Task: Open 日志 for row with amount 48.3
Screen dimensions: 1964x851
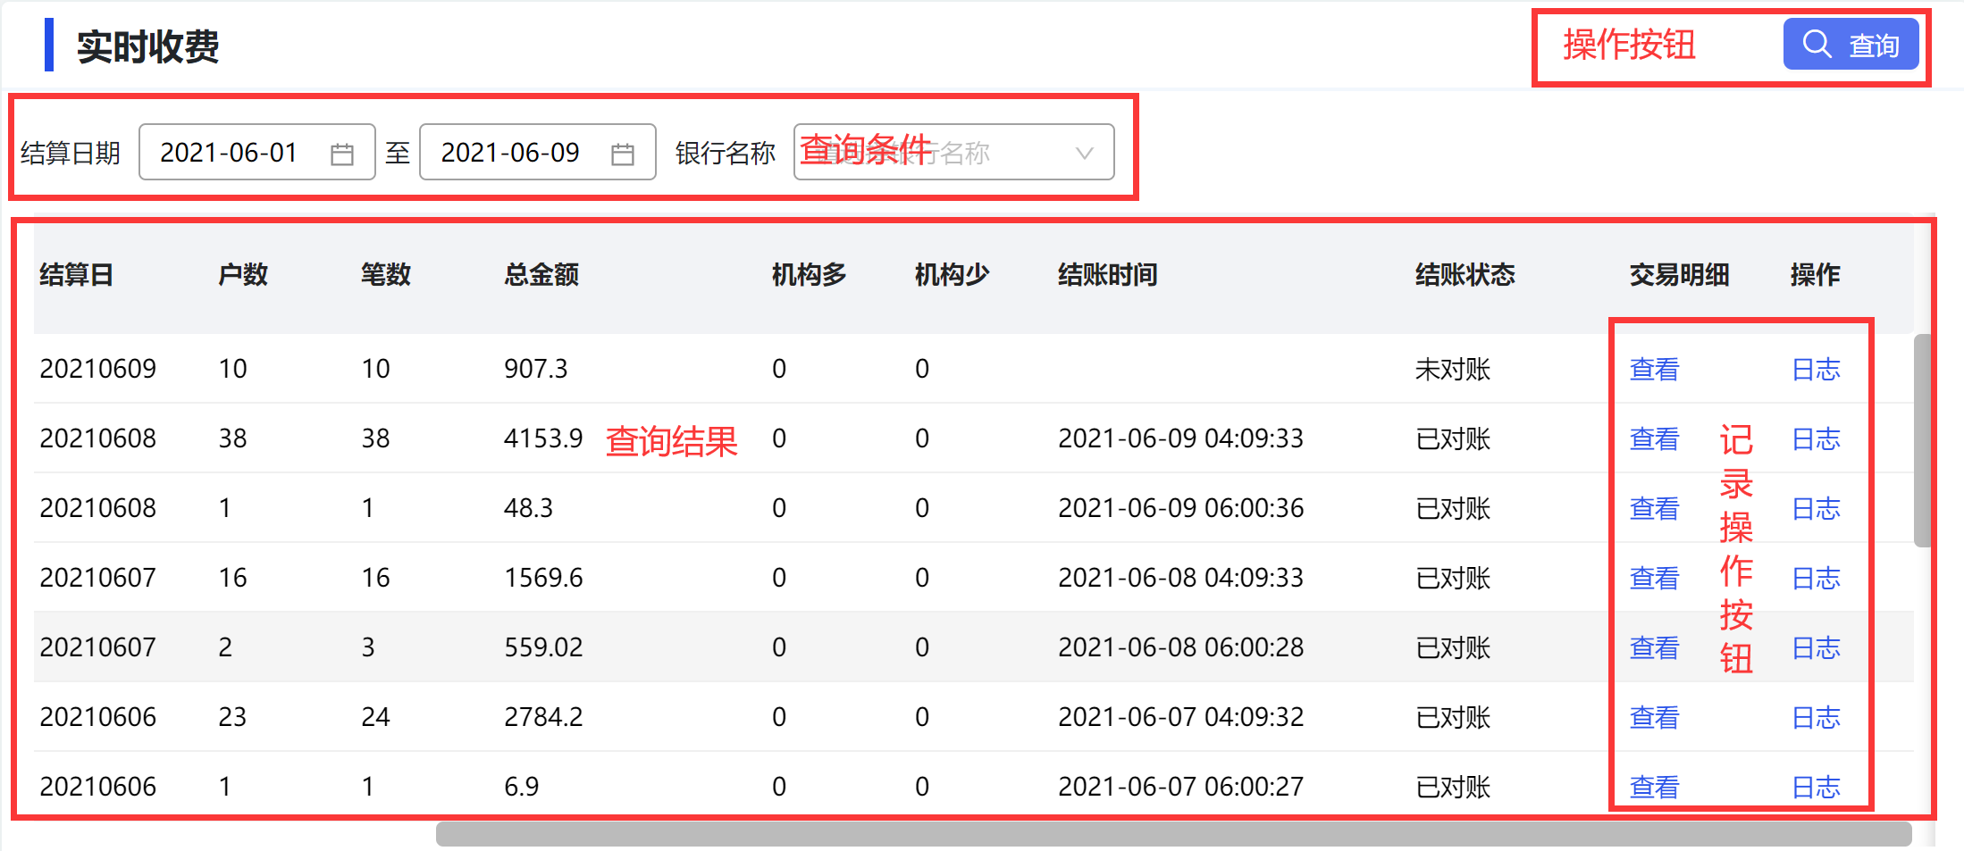Action: coord(1816,508)
